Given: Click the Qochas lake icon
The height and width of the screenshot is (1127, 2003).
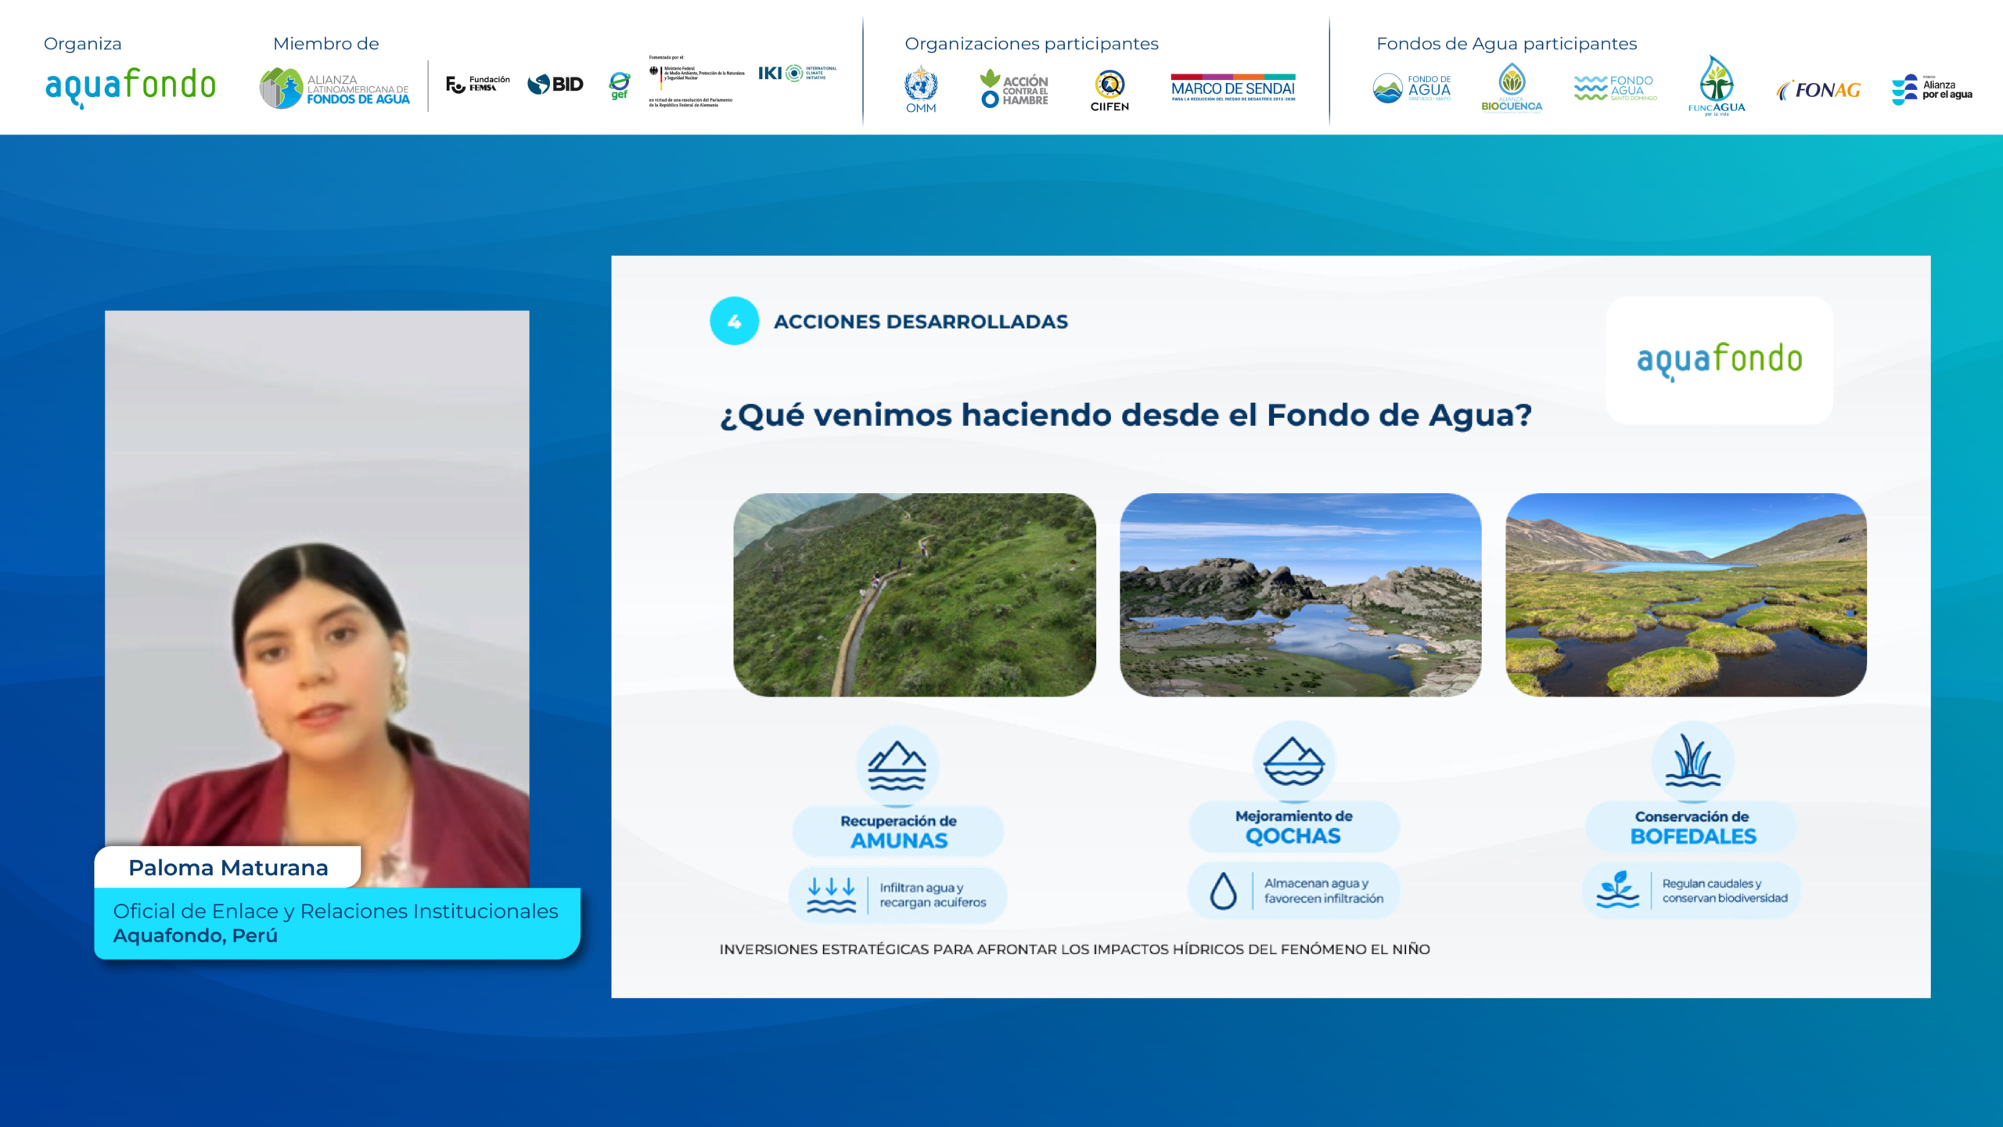Looking at the screenshot, I should [x=1294, y=762].
